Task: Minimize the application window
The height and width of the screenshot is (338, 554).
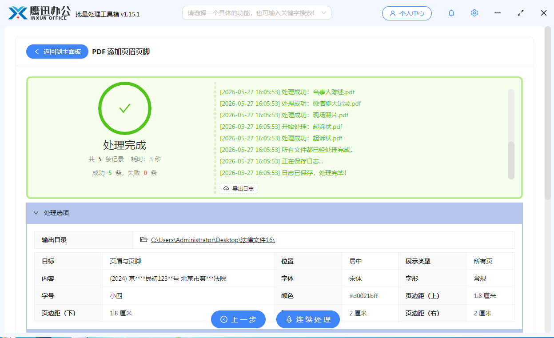Action: pyautogui.click(x=498, y=13)
